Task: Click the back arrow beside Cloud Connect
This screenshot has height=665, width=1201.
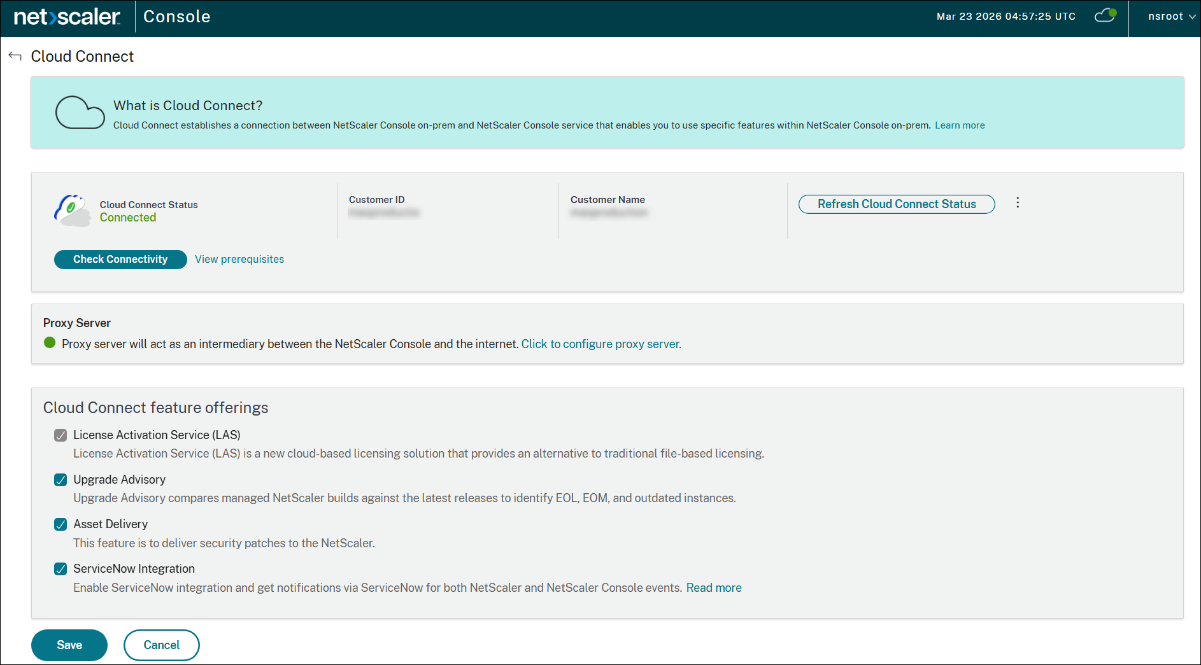Action: (15, 57)
